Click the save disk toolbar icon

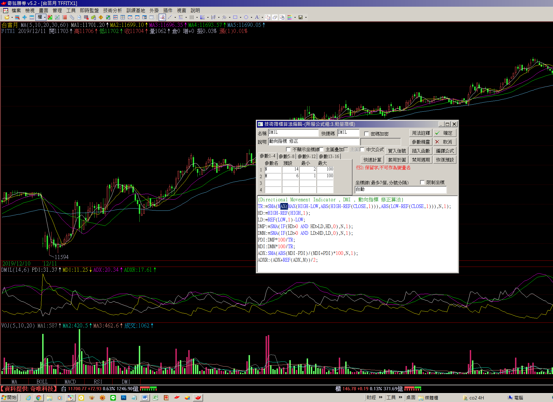coord(301,17)
